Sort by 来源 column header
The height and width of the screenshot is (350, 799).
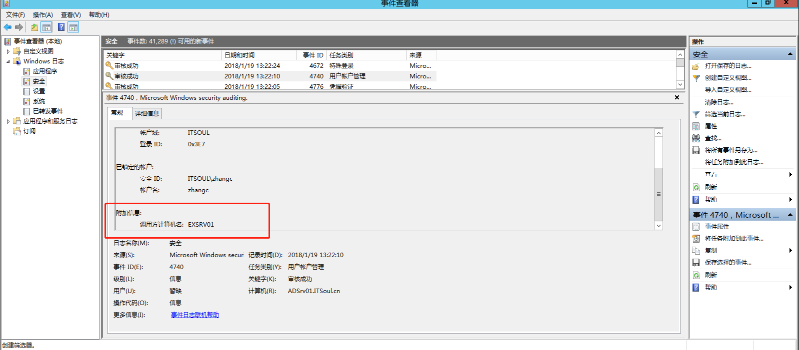pos(421,55)
